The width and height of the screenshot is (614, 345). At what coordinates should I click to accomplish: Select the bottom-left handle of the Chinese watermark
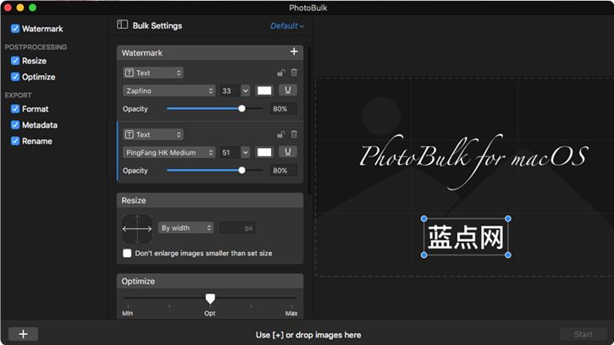423,255
